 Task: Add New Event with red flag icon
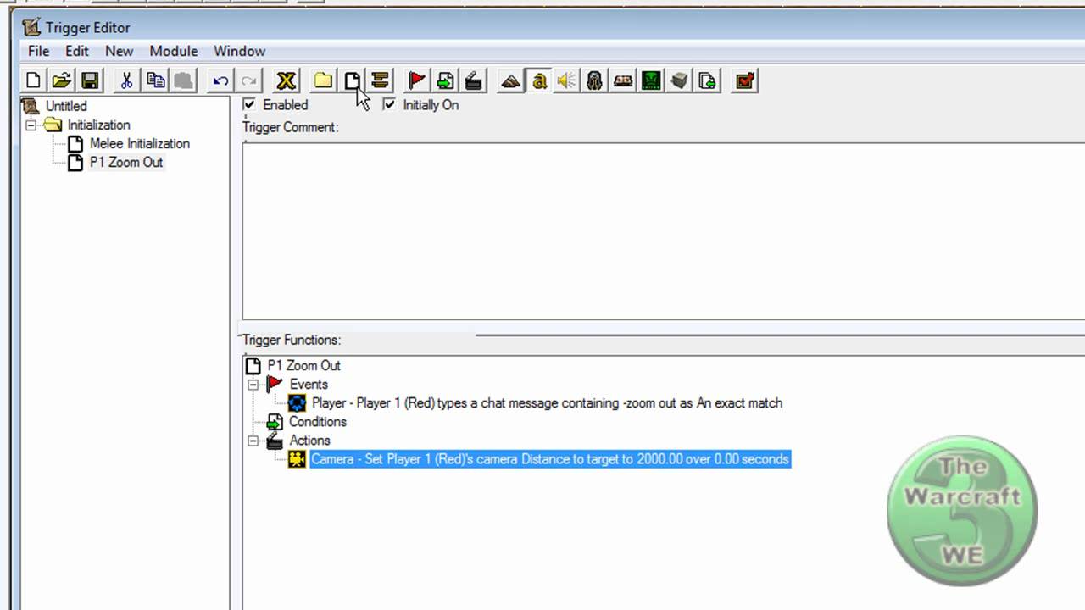(416, 80)
